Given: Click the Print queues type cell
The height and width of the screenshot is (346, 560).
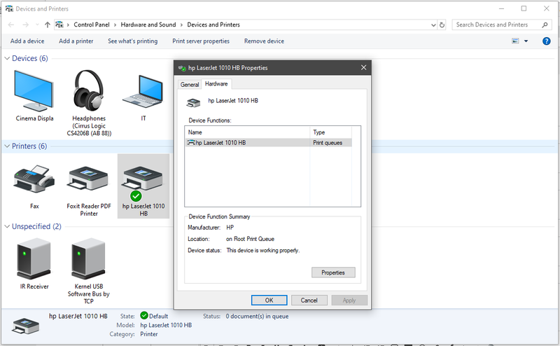Looking at the screenshot, I should (x=328, y=143).
